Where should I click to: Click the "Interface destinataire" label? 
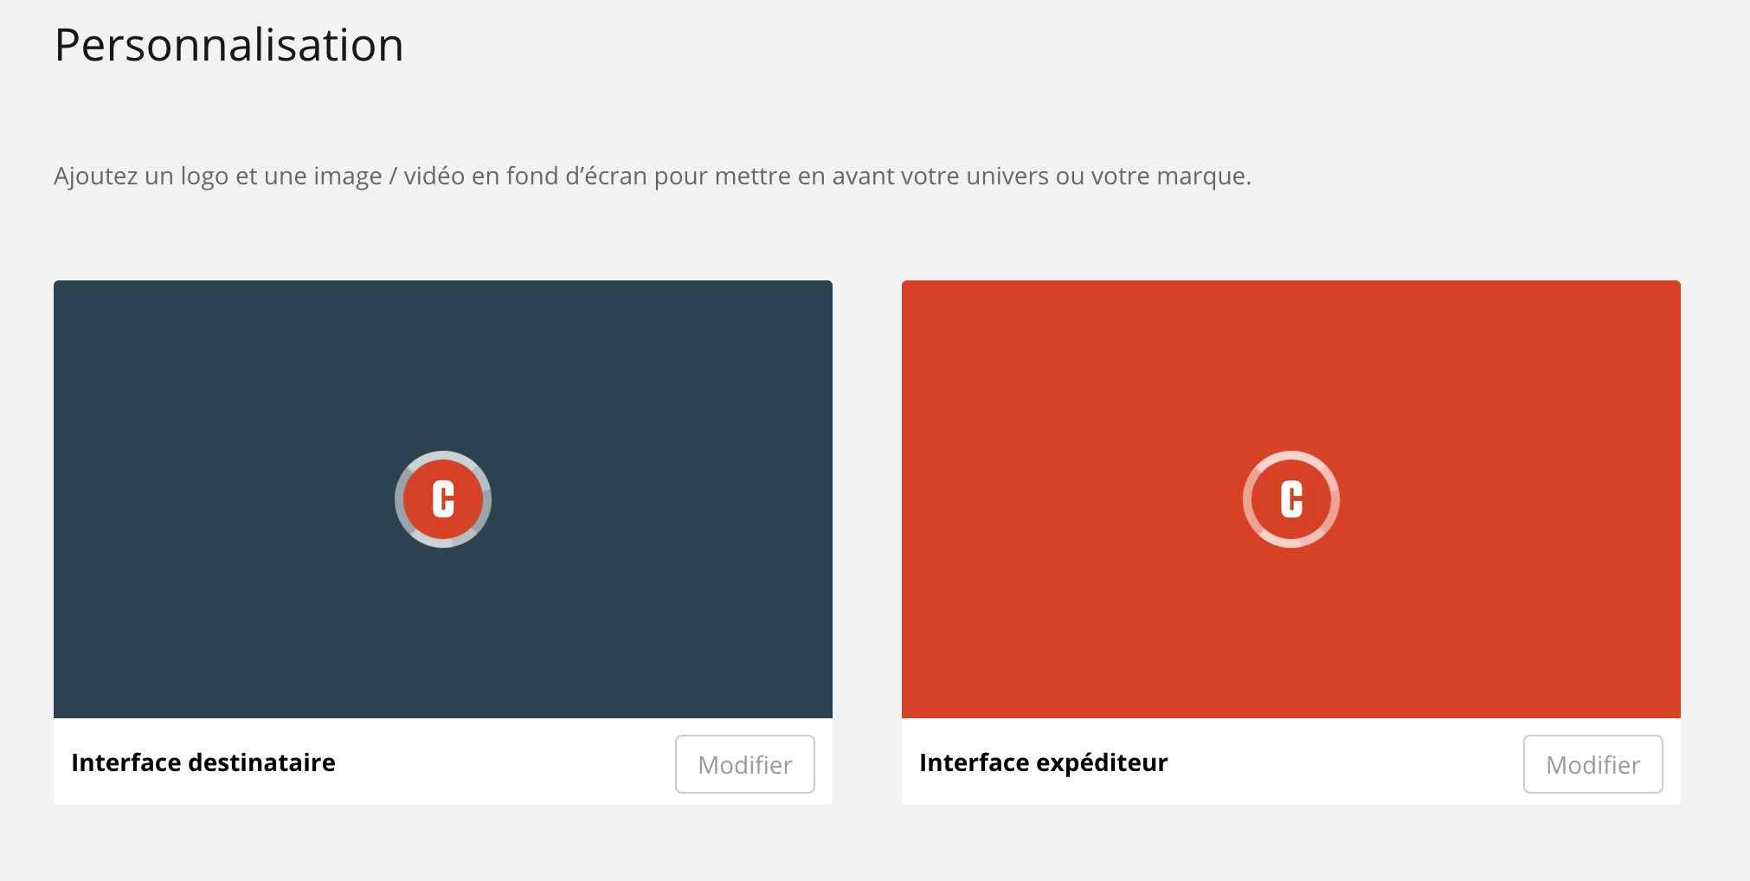click(x=203, y=762)
